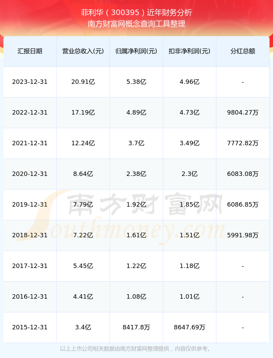
Task: Click revenue value 17.19亿
Action: [83, 113]
